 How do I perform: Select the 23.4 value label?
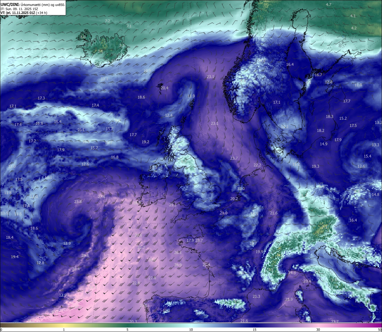307,281
